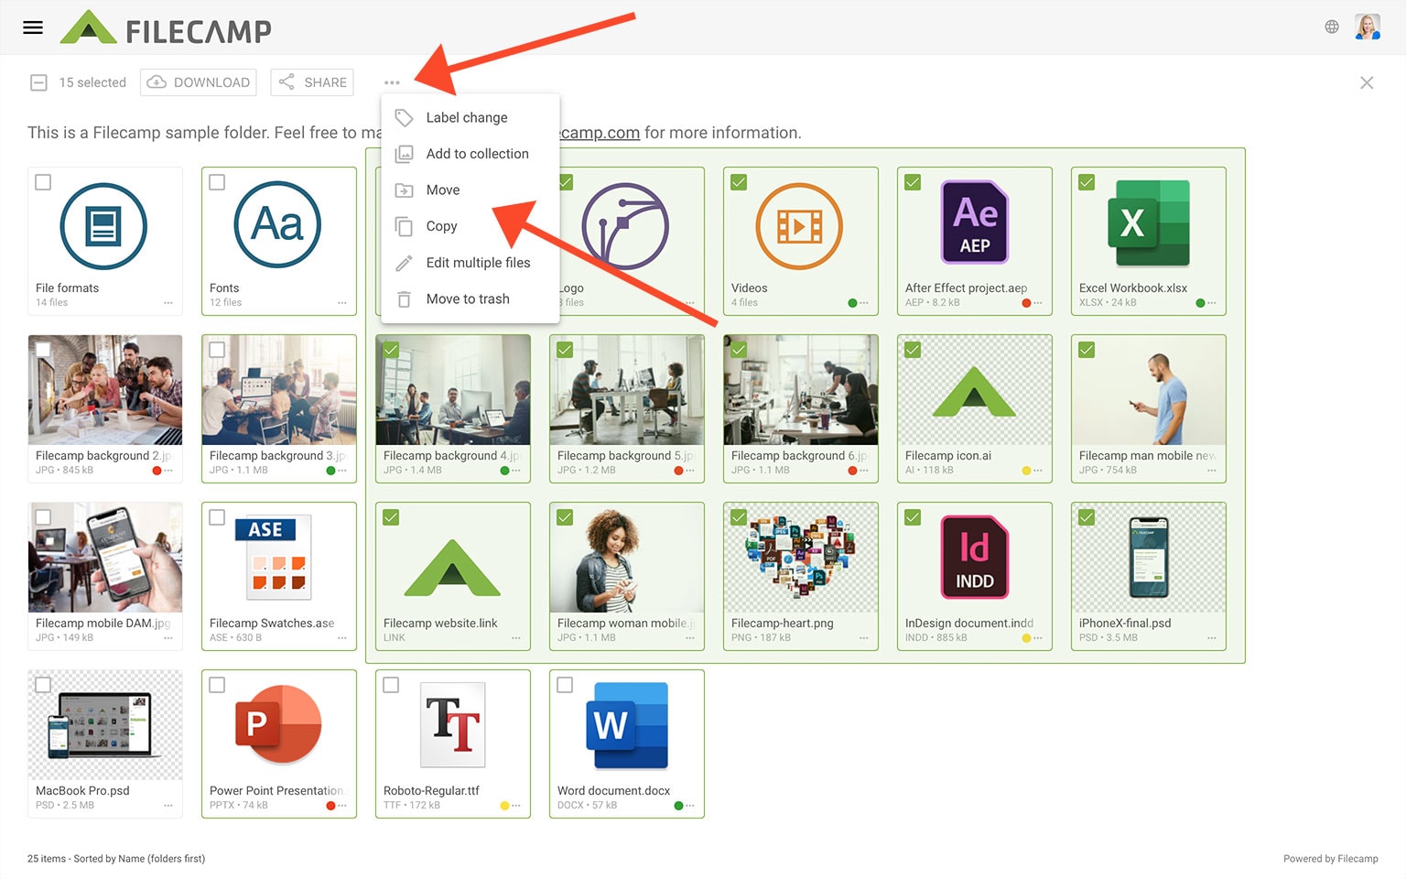Open options dots for Excel Workbook
The height and width of the screenshot is (879, 1406).
click(x=1212, y=303)
